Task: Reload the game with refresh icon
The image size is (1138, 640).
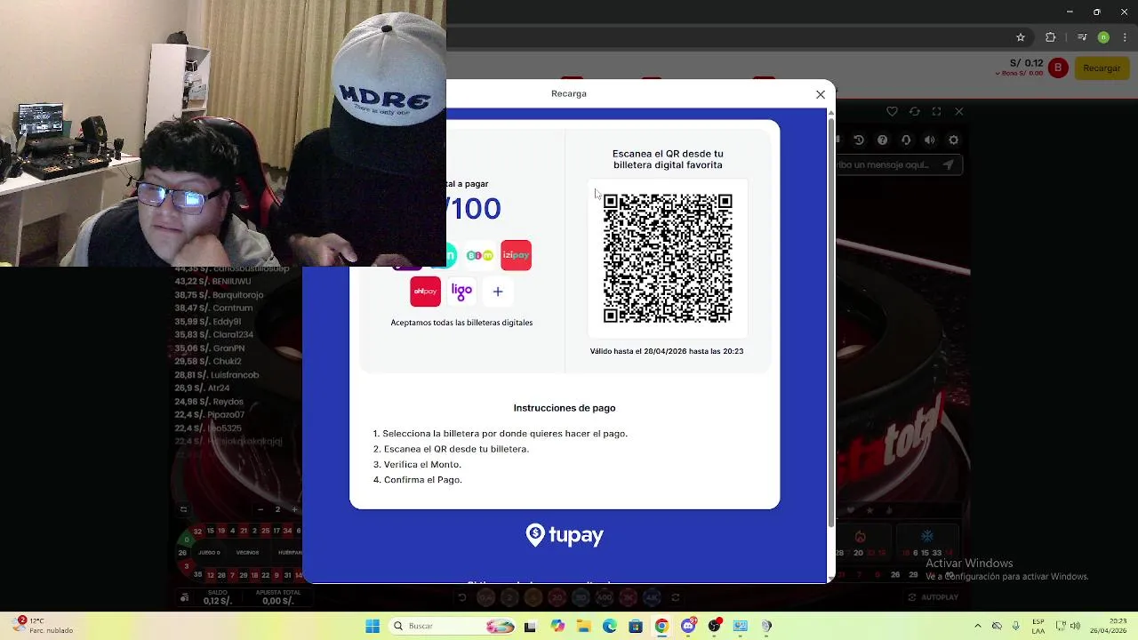Action: (914, 111)
